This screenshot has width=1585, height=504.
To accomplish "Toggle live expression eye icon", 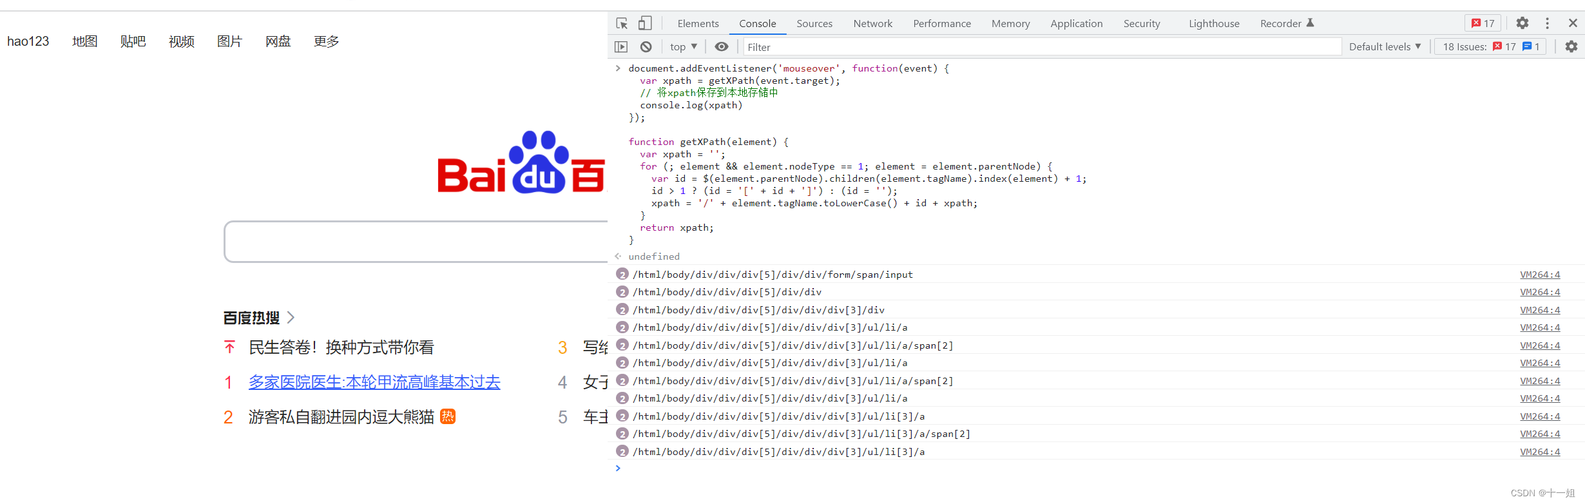I will coord(722,46).
